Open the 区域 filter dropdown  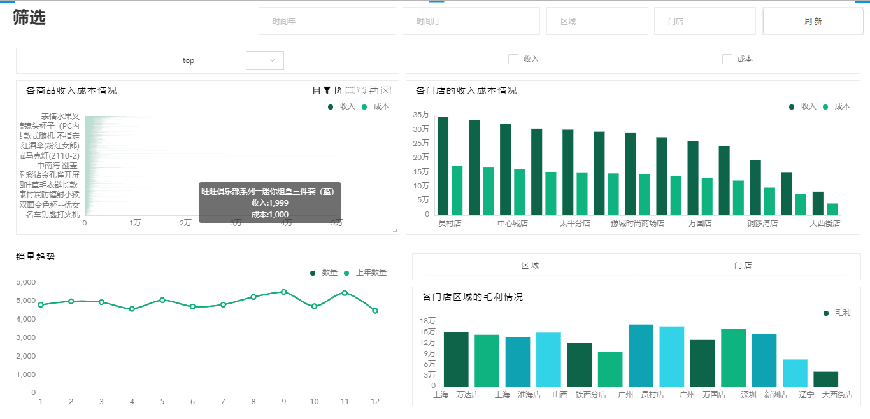(597, 20)
